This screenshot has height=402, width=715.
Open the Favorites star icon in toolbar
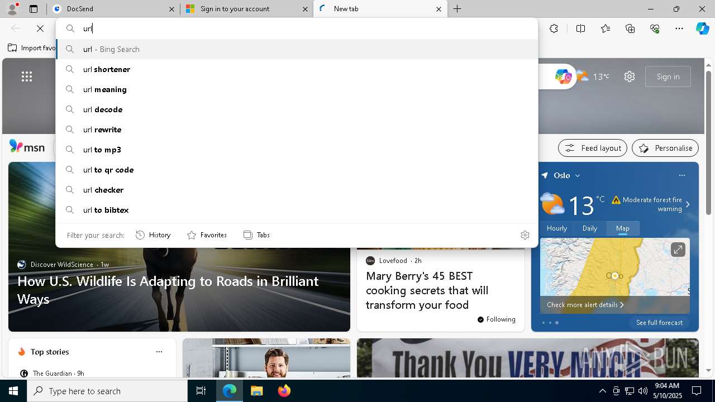(606, 28)
